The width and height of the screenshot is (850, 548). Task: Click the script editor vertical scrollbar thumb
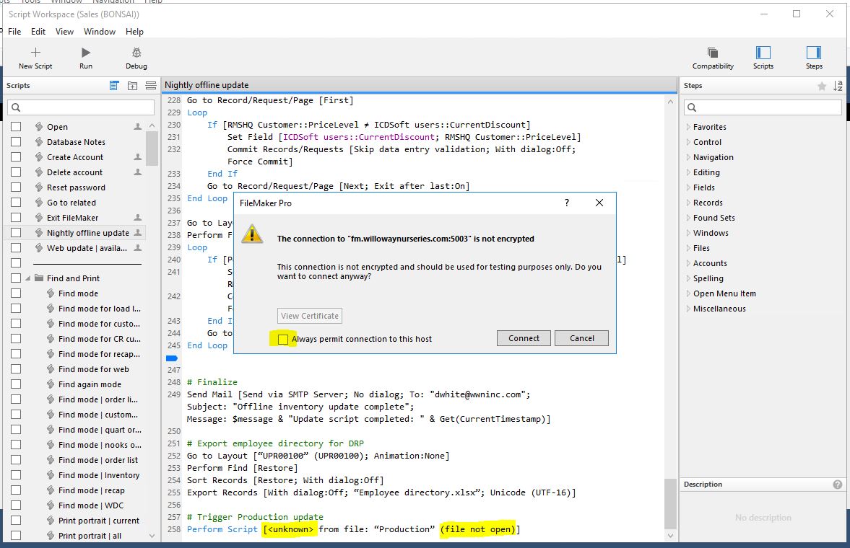pos(671,503)
